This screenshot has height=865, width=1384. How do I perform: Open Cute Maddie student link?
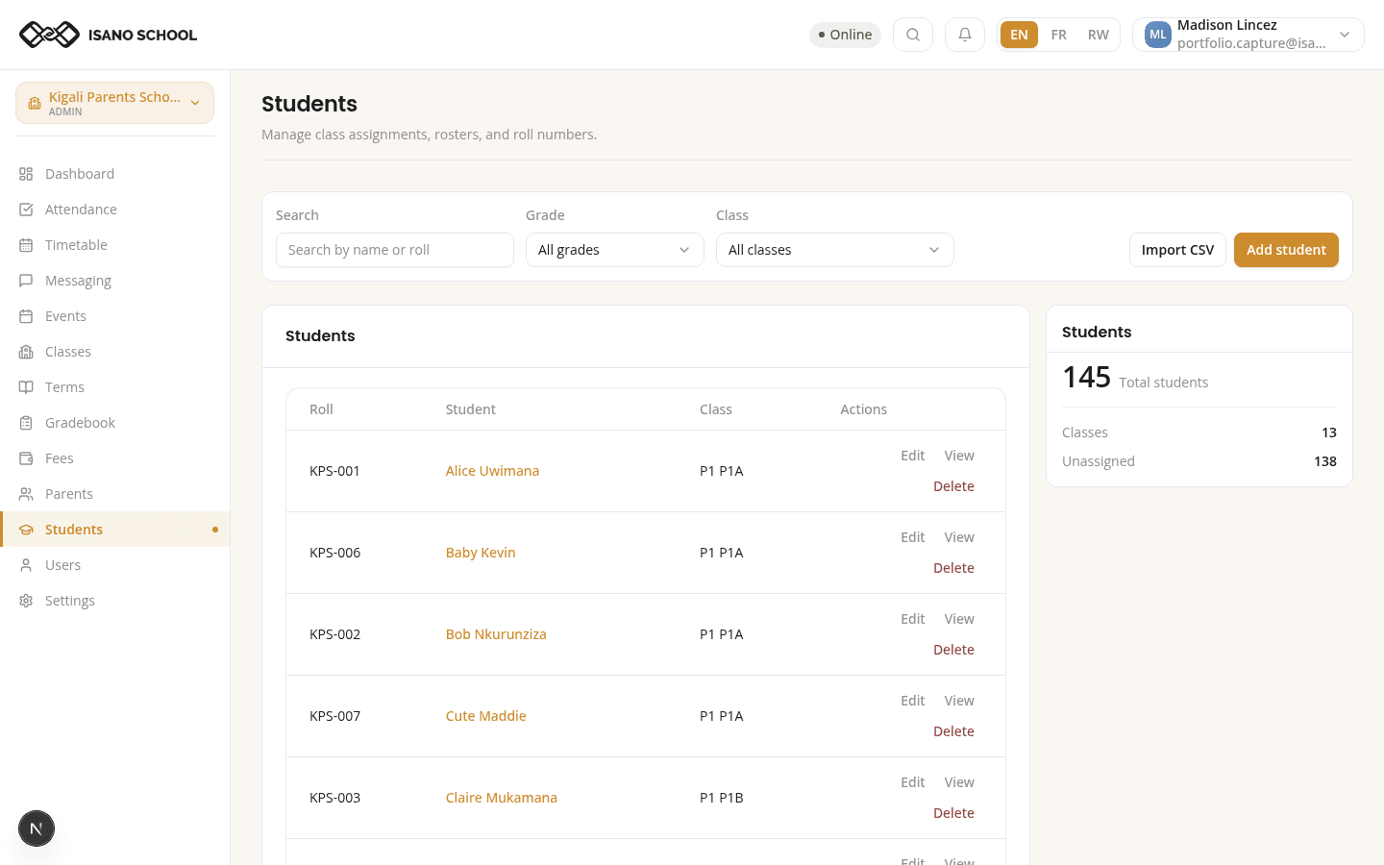point(486,716)
